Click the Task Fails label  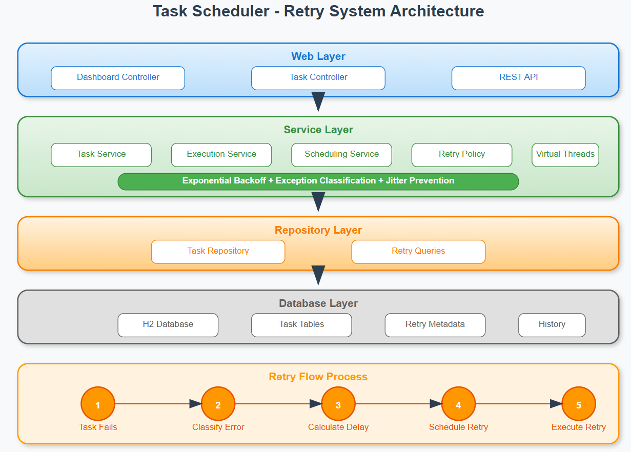tap(98, 427)
